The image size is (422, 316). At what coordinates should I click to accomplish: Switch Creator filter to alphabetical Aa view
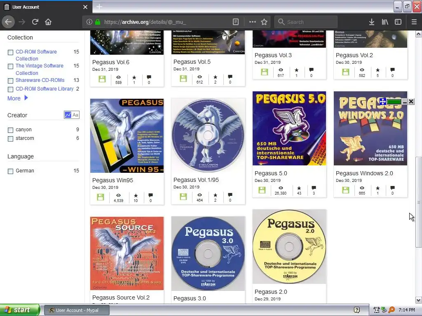pos(76,115)
